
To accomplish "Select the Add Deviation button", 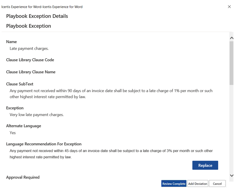I will coord(197,184).
